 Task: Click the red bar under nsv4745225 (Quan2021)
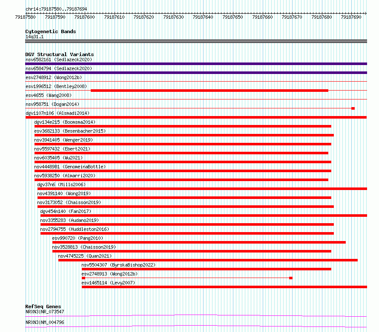coord(208,260)
